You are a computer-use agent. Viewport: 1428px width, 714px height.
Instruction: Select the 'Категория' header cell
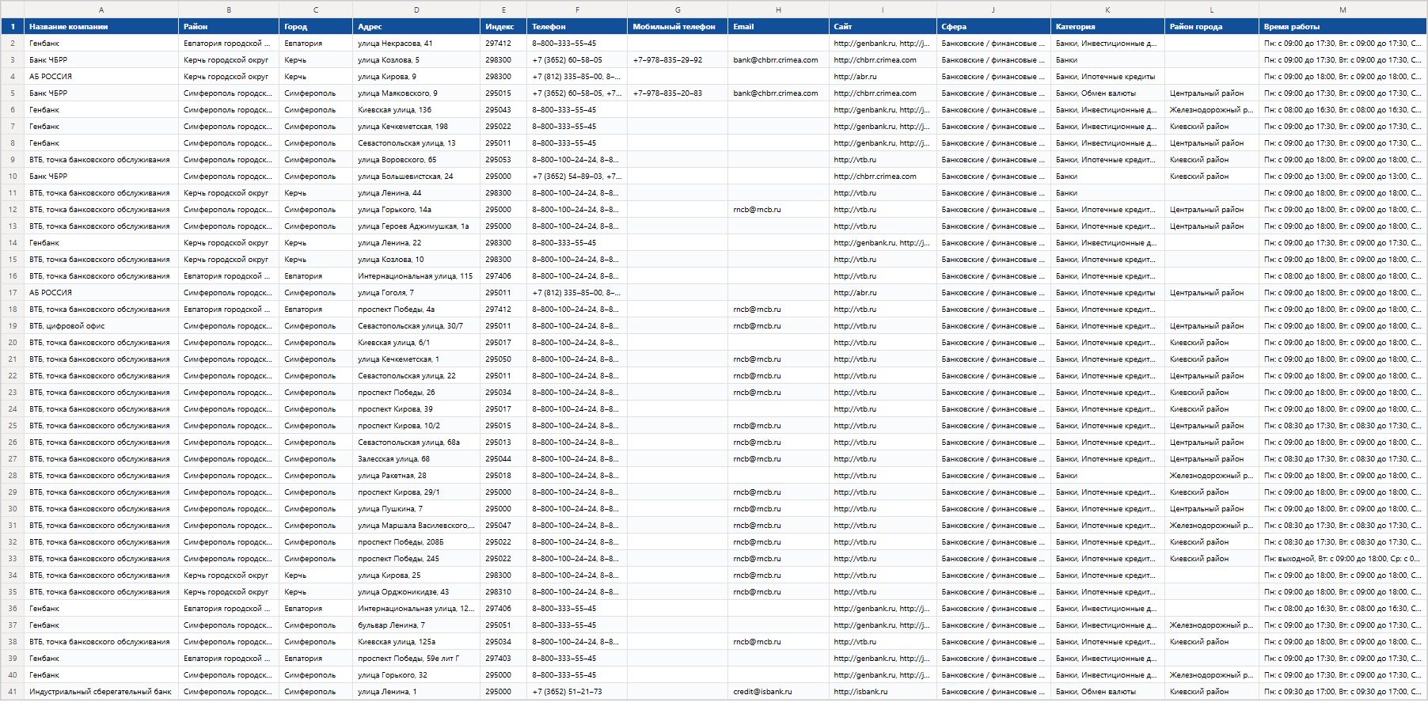click(x=1107, y=27)
